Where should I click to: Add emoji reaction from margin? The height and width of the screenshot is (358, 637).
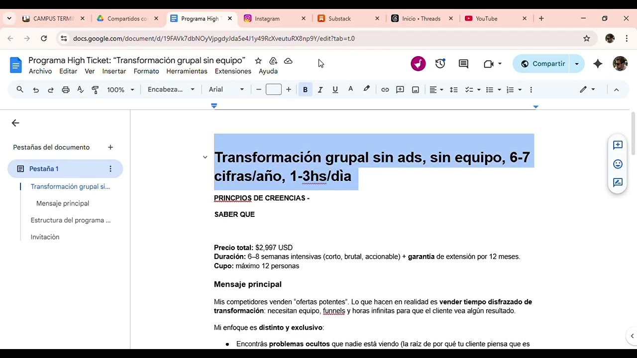click(x=618, y=164)
